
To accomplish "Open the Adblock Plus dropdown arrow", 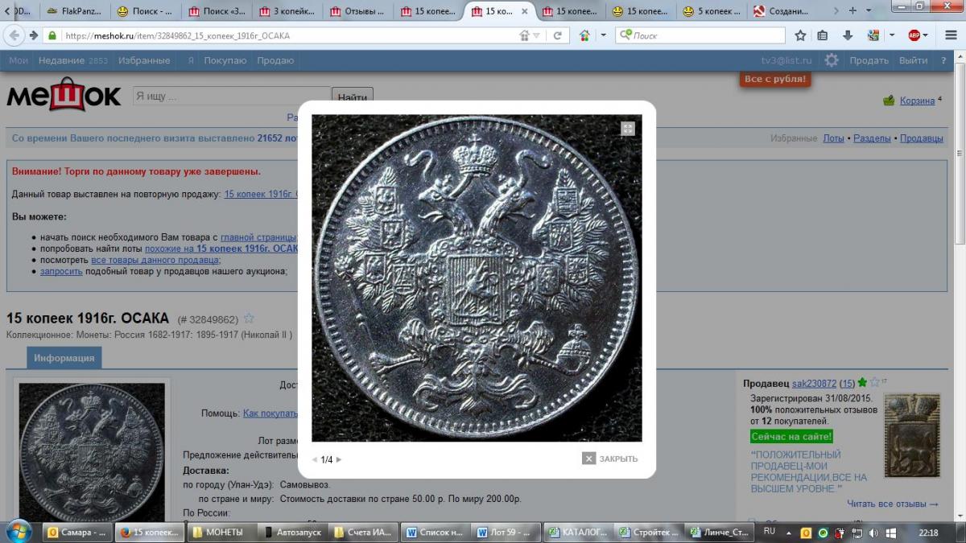I will (x=925, y=35).
